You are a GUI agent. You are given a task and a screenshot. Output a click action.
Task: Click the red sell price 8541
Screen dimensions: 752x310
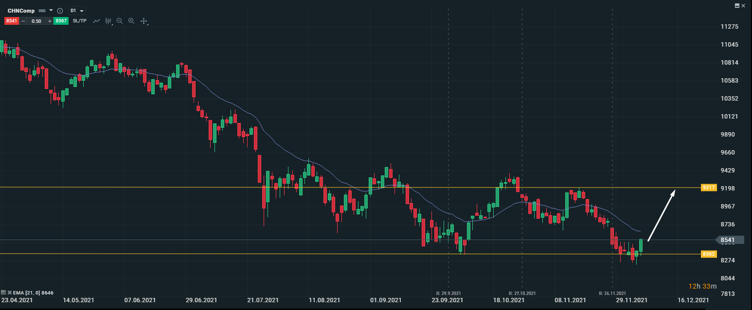click(x=12, y=21)
